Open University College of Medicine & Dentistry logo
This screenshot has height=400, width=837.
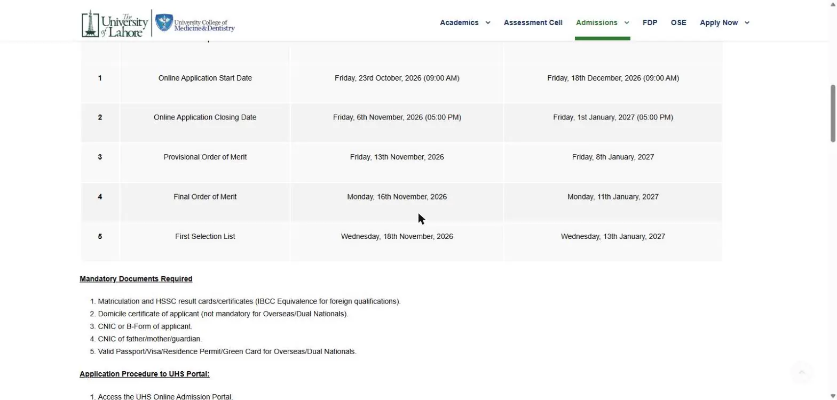195,24
